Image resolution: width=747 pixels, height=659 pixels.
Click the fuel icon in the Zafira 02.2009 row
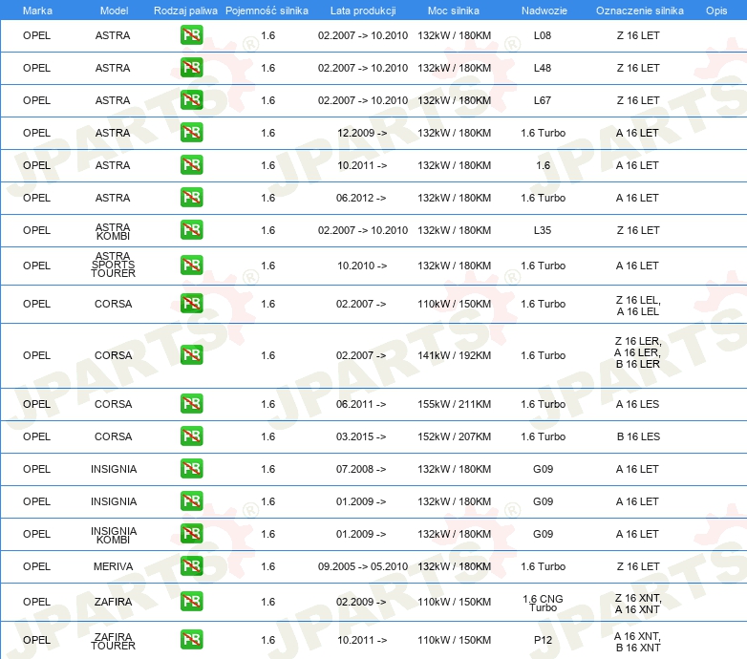click(191, 602)
